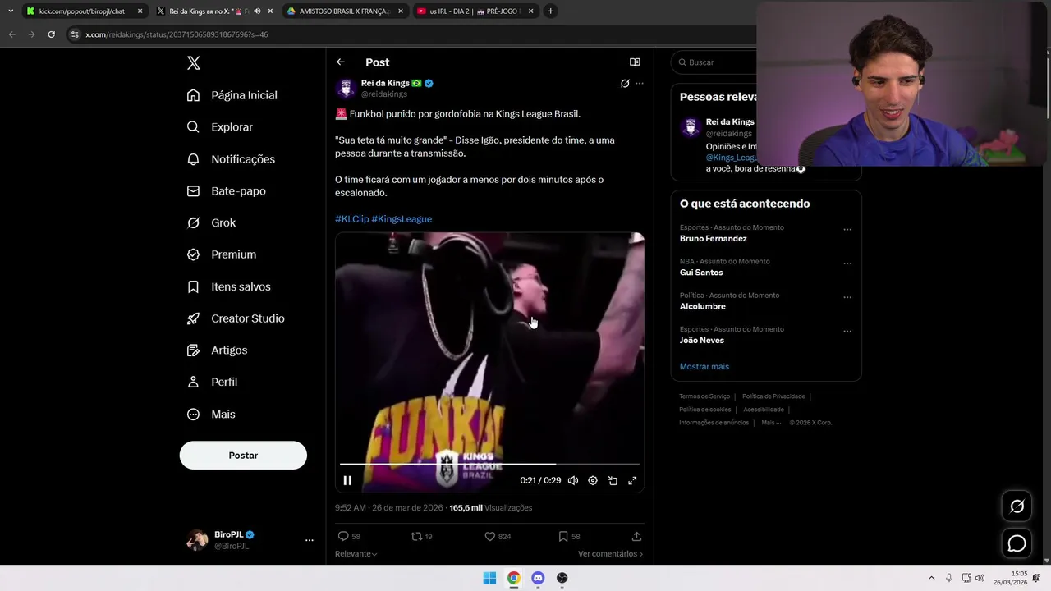Open Bruno Fernandez trend options
The width and height of the screenshot is (1051, 591).
(x=847, y=230)
